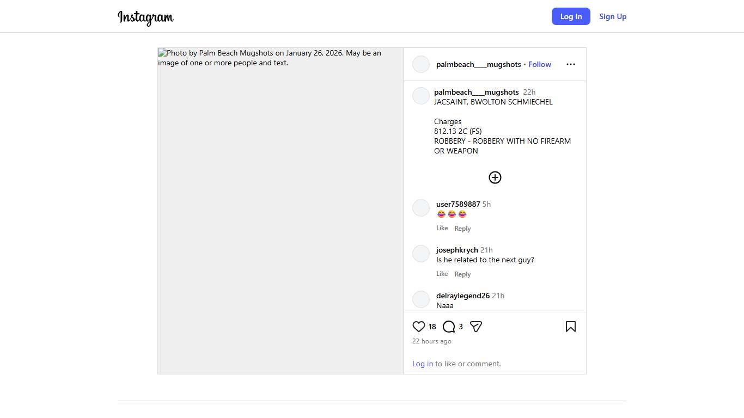
Task: Click the Instagram logo
Action: coord(145,17)
